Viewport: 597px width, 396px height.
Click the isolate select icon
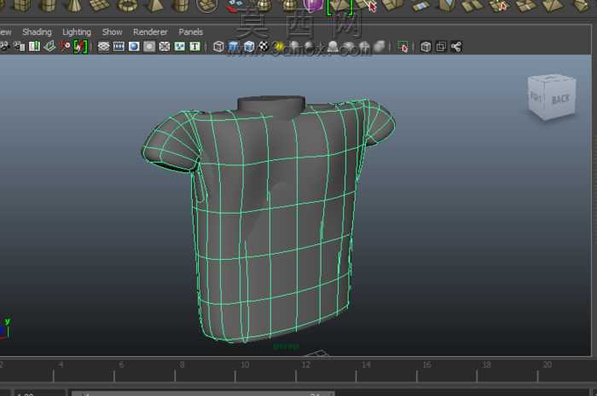(403, 47)
